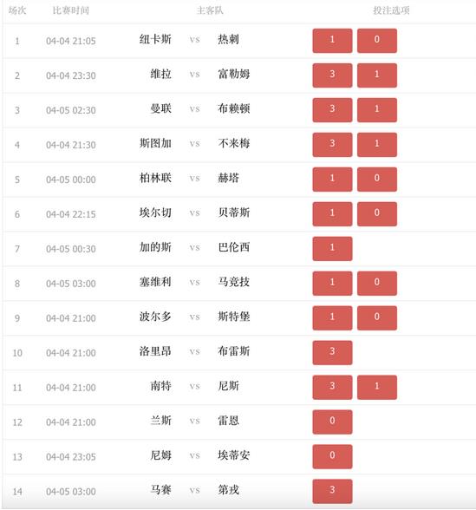The width and height of the screenshot is (476, 510).
Task: Select option 0 for 尼姆 vs 埃蒂安
Action: click(332, 456)
